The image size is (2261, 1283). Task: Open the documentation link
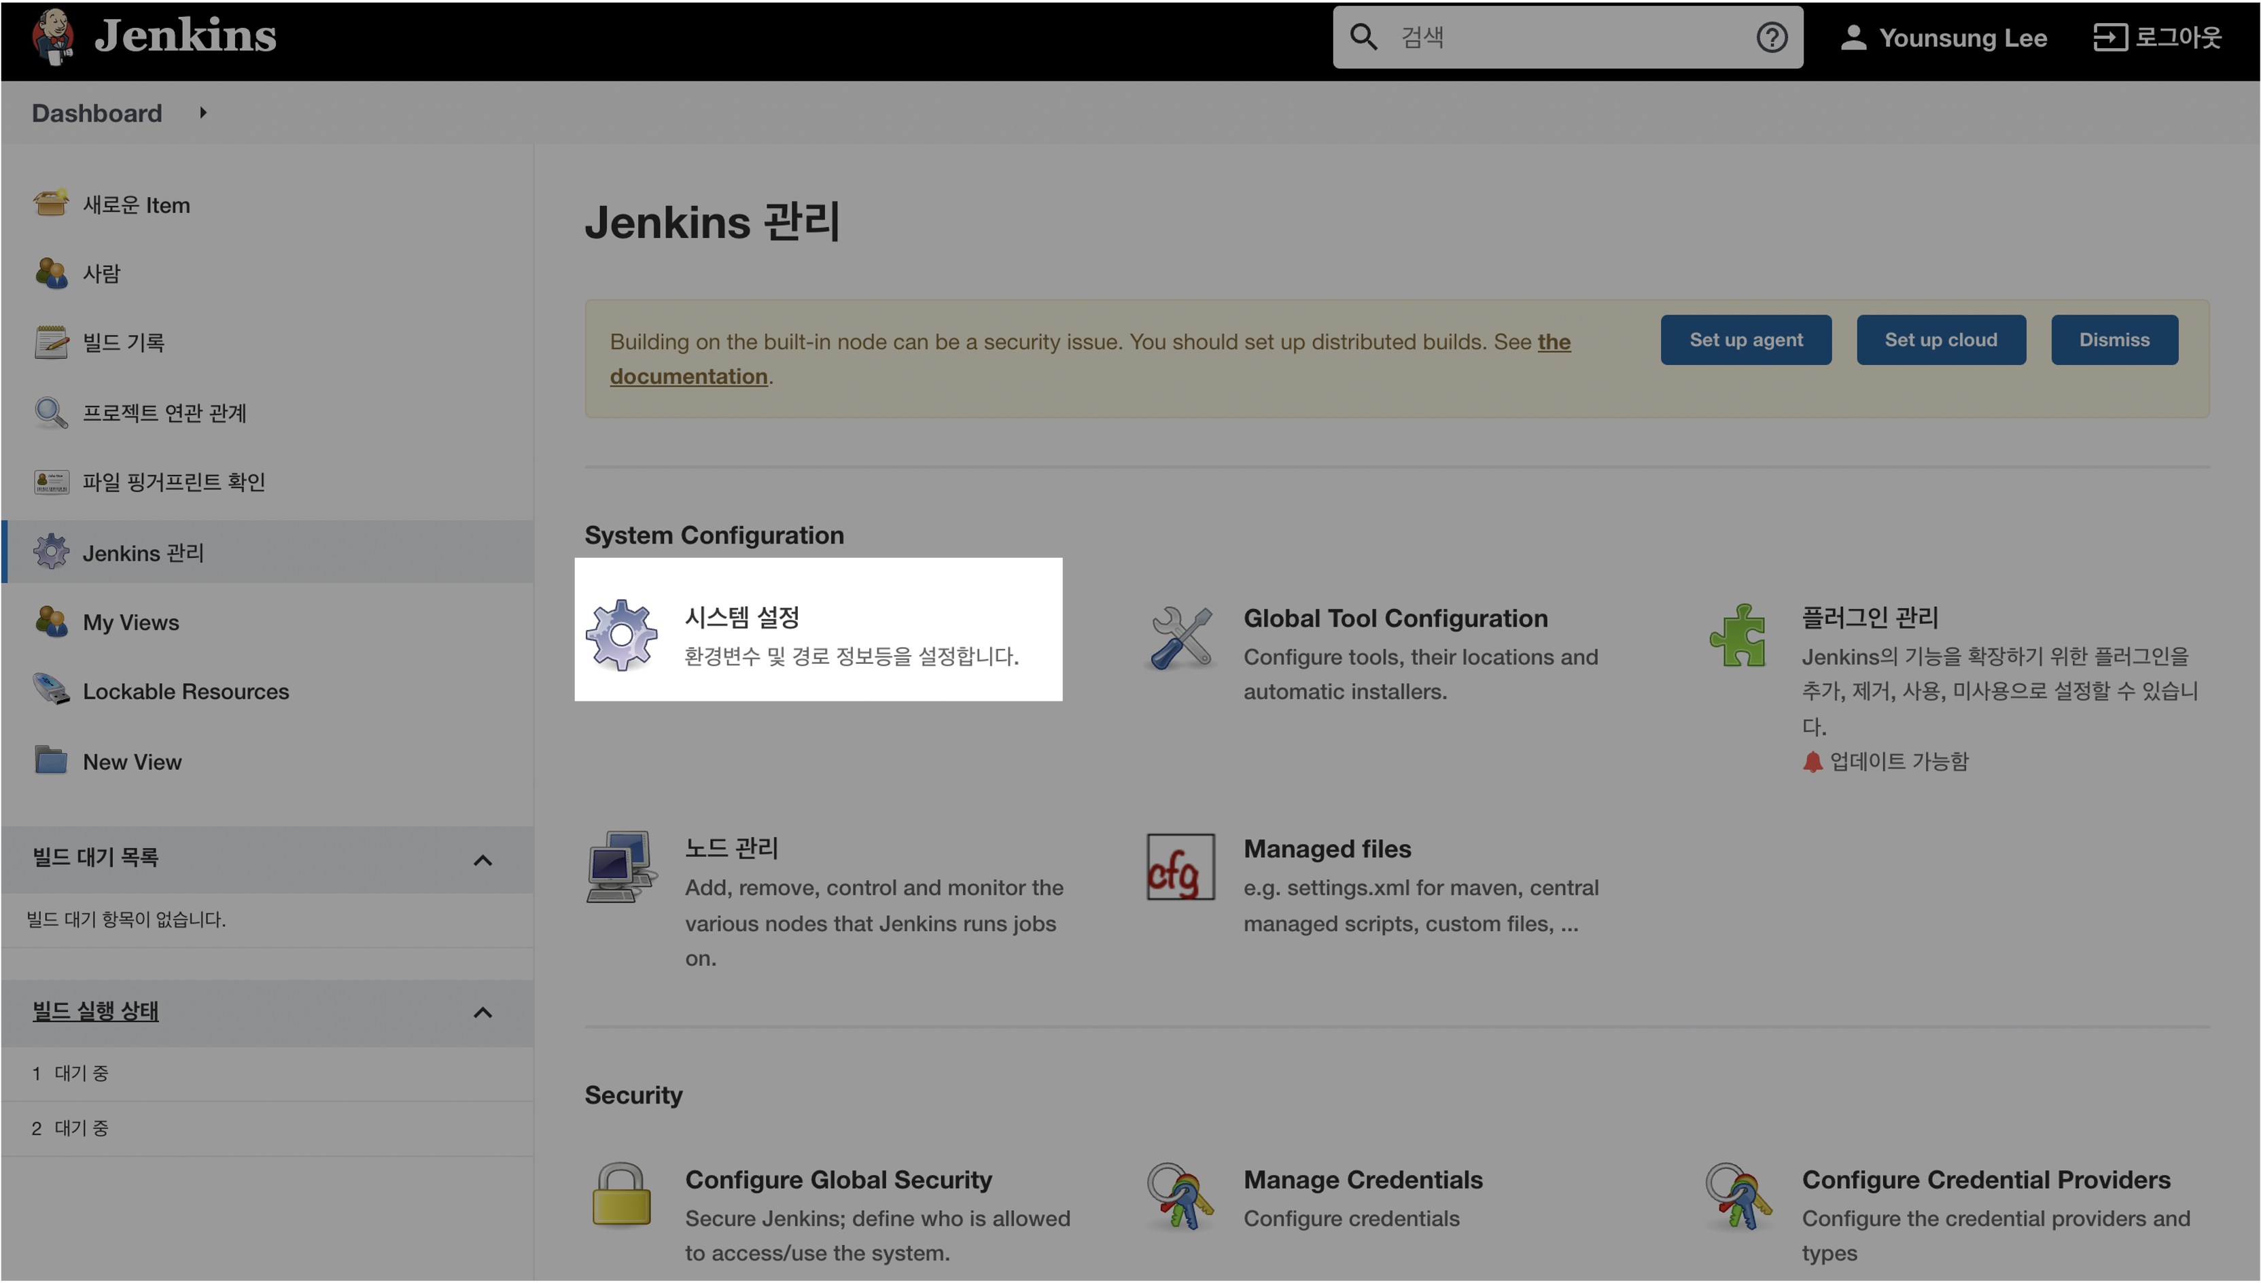click(688, 376)
